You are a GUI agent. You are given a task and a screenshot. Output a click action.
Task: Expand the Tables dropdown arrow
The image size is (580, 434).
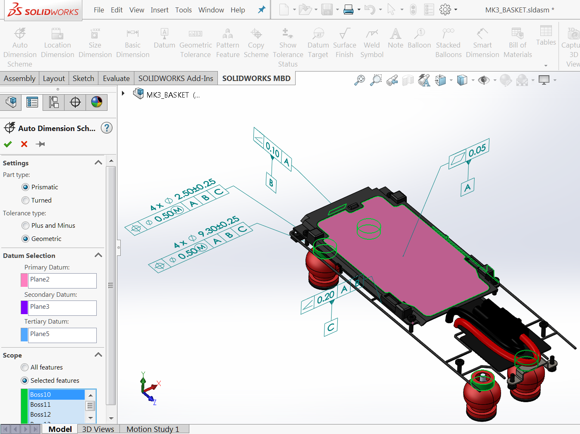coord(546,65)
